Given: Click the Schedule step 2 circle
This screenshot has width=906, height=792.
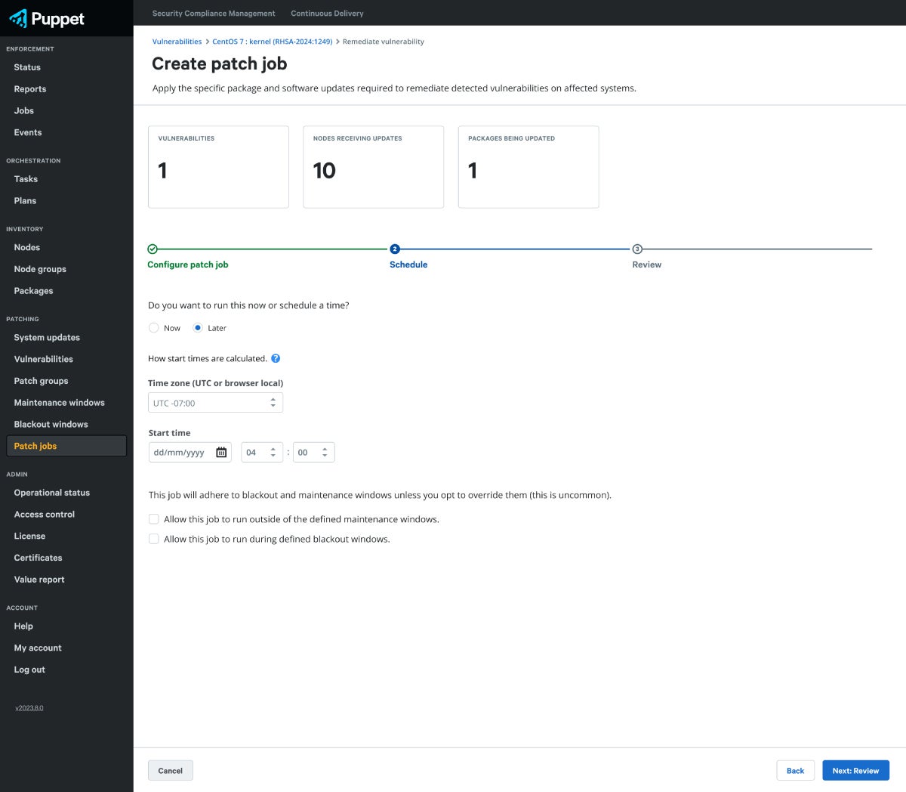Looking at the screenshot, I should coord(395,249).
